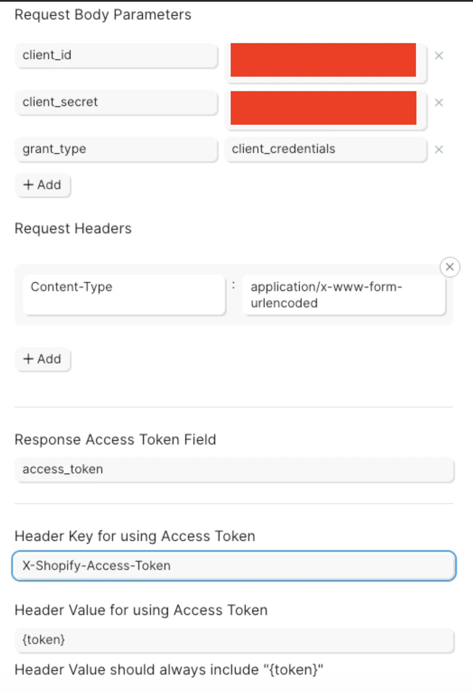Select the client_id parameter name field

[116, 55]
